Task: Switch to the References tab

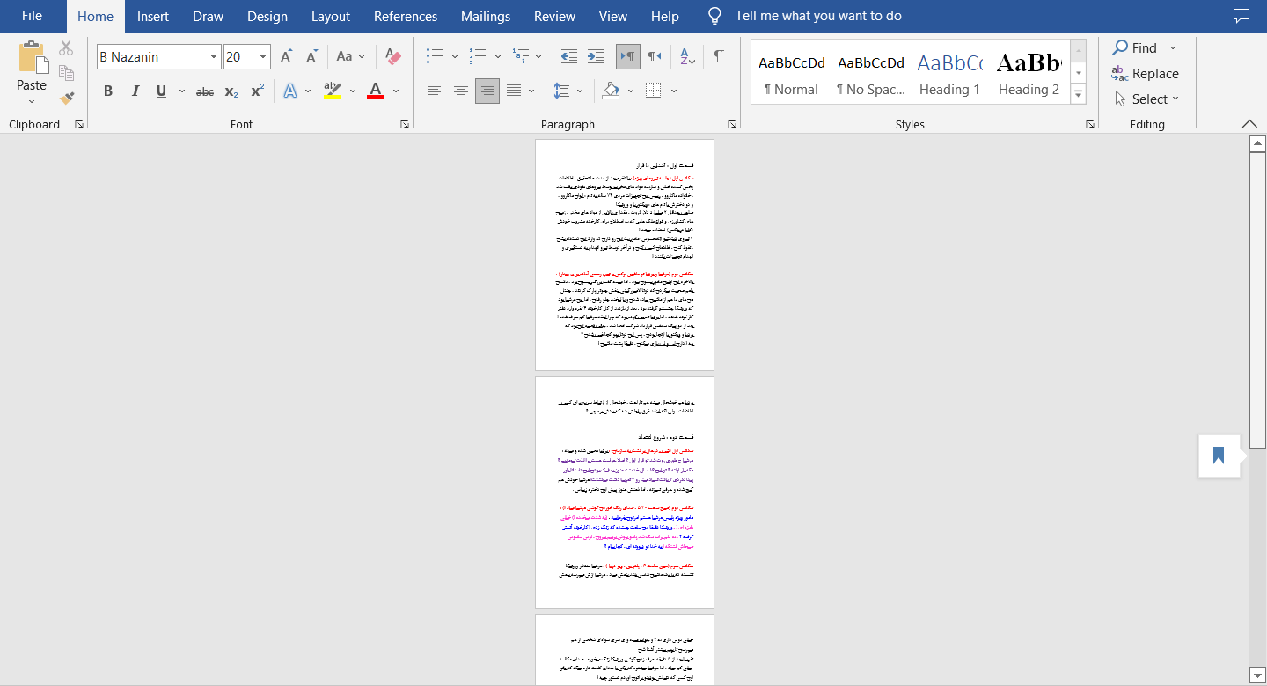Action: [x=406, y=16]
